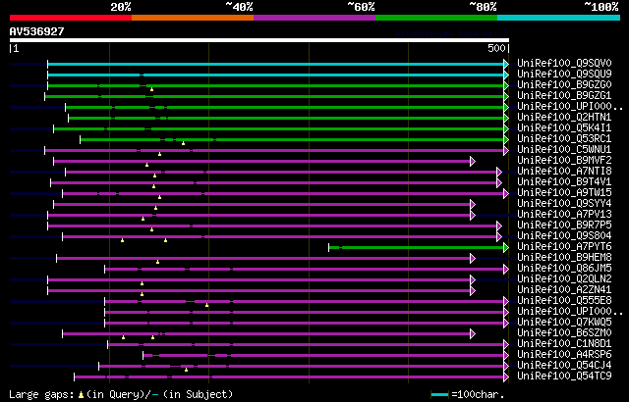Screen dimensions: 629x402
Task: Click the cyan 100char scale bar
Action: coord(439,395)
